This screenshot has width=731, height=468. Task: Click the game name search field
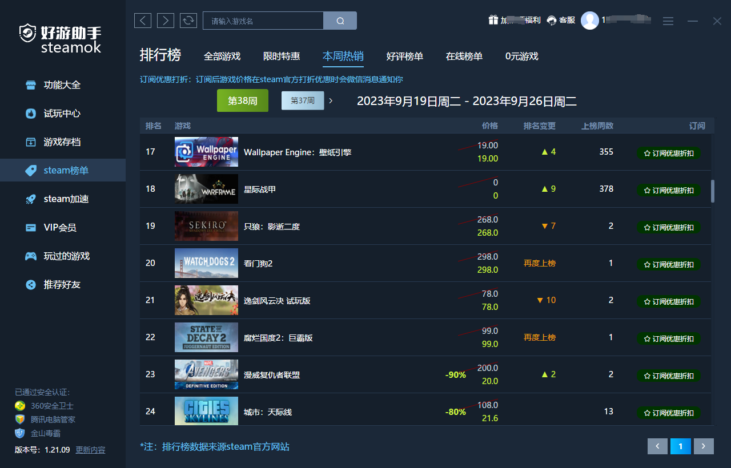click(263, 21)
